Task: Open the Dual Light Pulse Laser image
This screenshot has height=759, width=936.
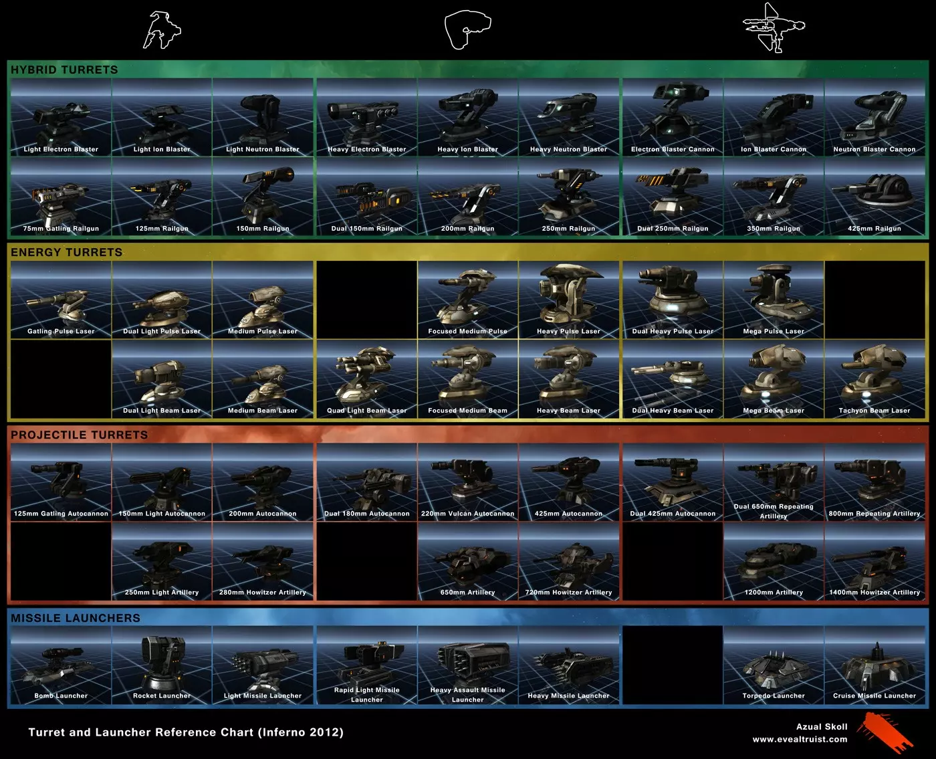Action: click(162, 300)
